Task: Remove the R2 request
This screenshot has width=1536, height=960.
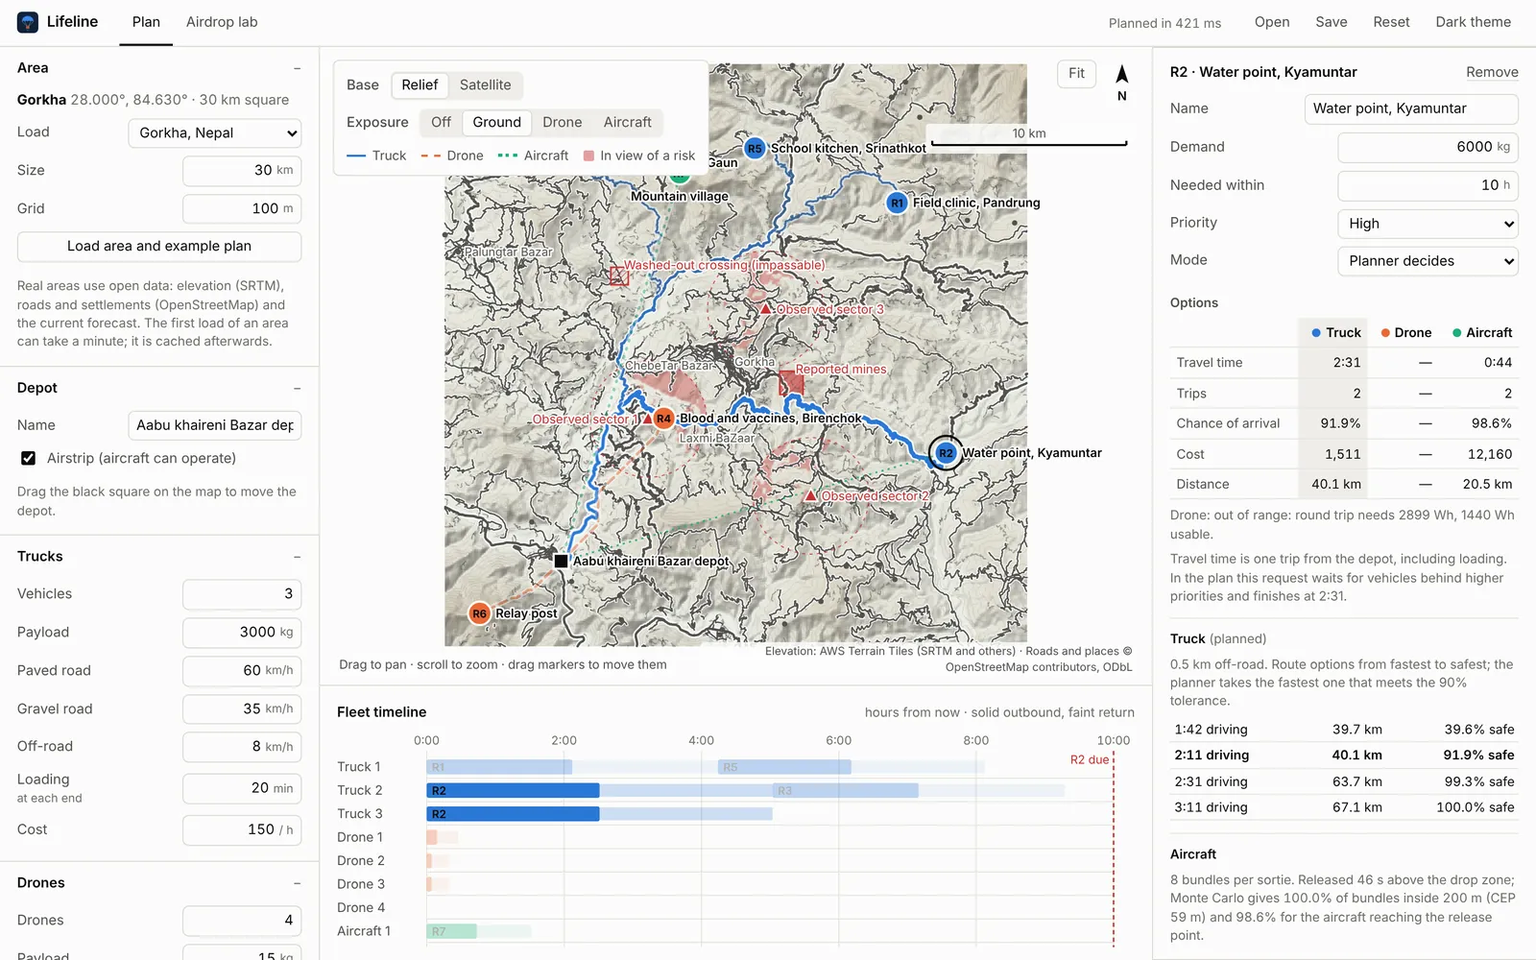Action: coord(1492,73)
